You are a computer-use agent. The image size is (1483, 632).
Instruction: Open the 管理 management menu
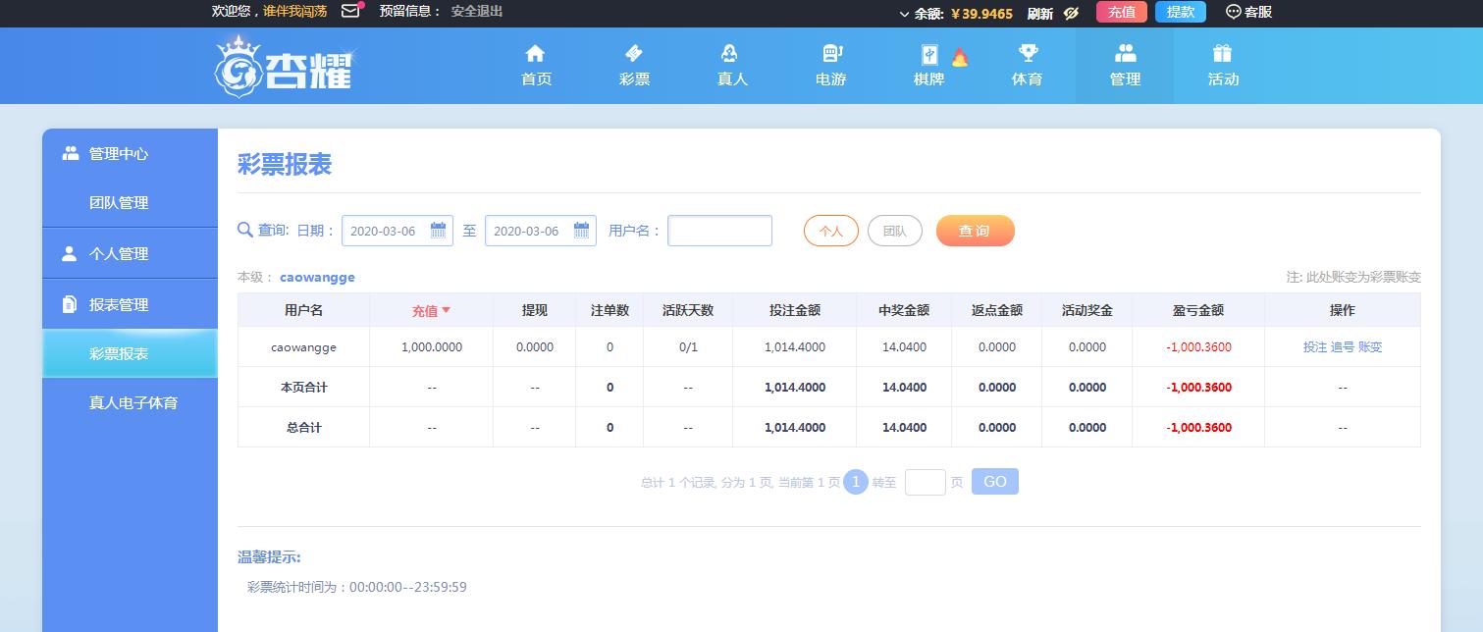(1125, 66)
